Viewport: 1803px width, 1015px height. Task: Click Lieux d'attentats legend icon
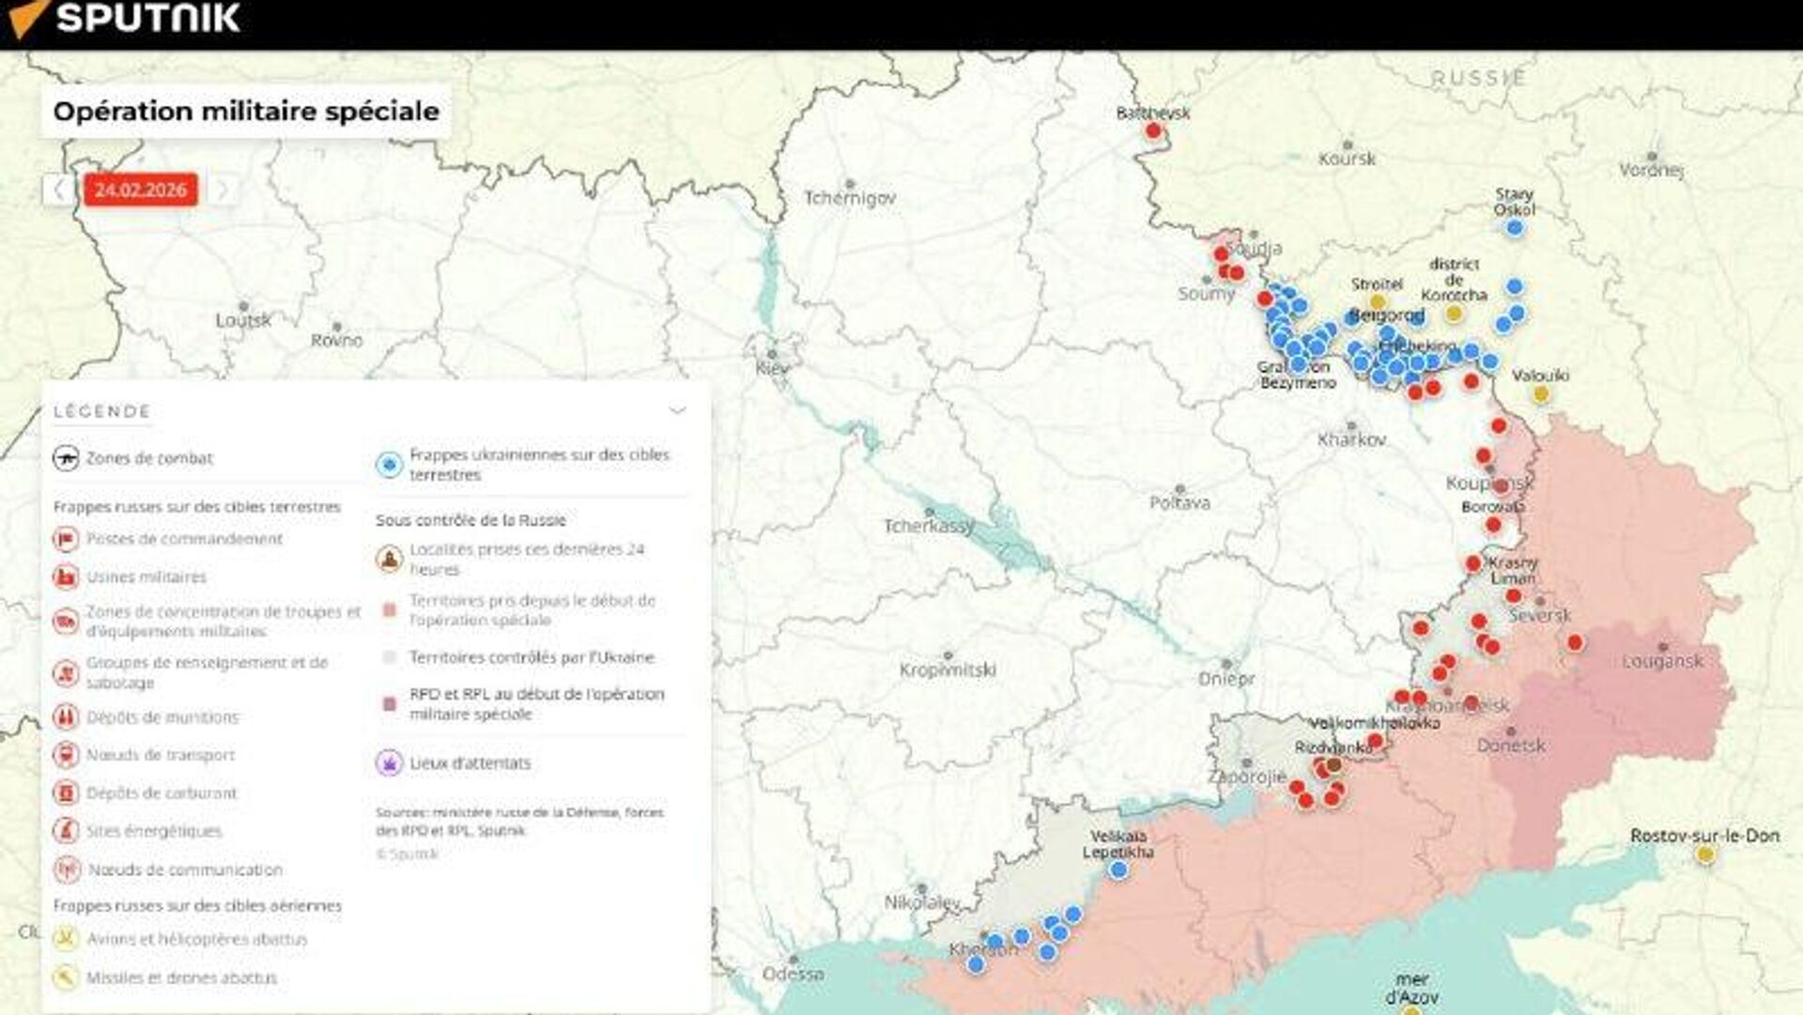[x=389, y=762]
